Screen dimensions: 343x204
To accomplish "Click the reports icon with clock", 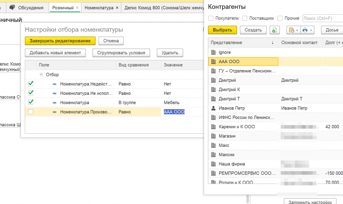I will [x=291, y=30].
